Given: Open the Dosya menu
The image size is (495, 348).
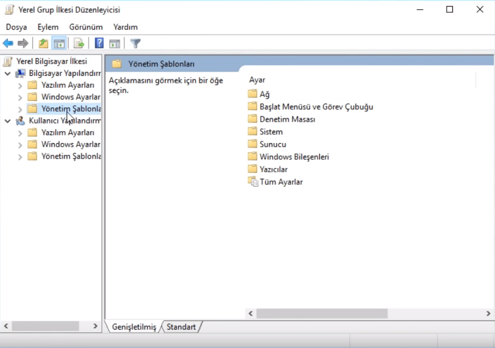Looking at the screenshot, I should [x=17, y=27].
